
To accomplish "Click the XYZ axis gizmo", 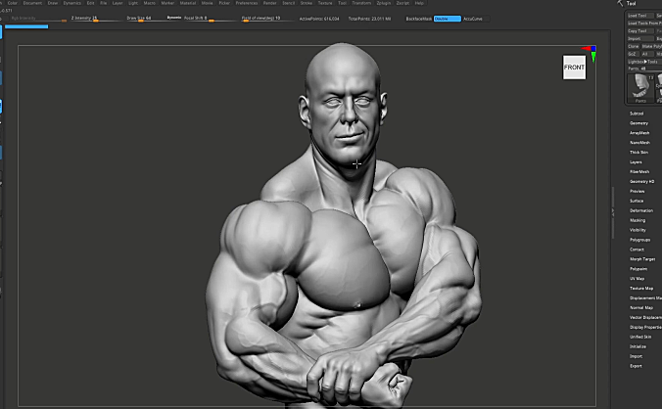I will [x=590, y=54].
